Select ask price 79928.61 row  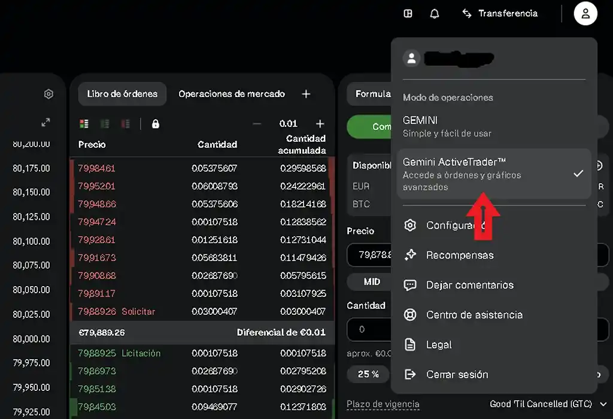coord(202,240)
